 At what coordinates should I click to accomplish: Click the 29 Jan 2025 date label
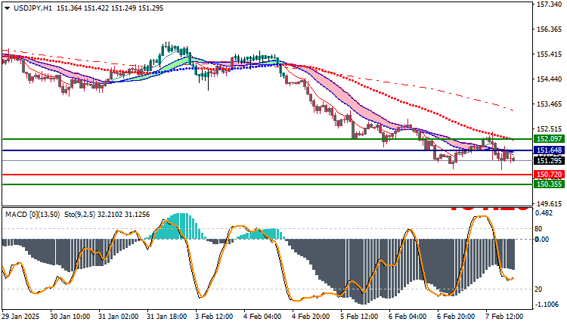[20, 317]
